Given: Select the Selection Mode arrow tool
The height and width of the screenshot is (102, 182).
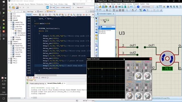Looking at the screenshot, I should [96, 18].
